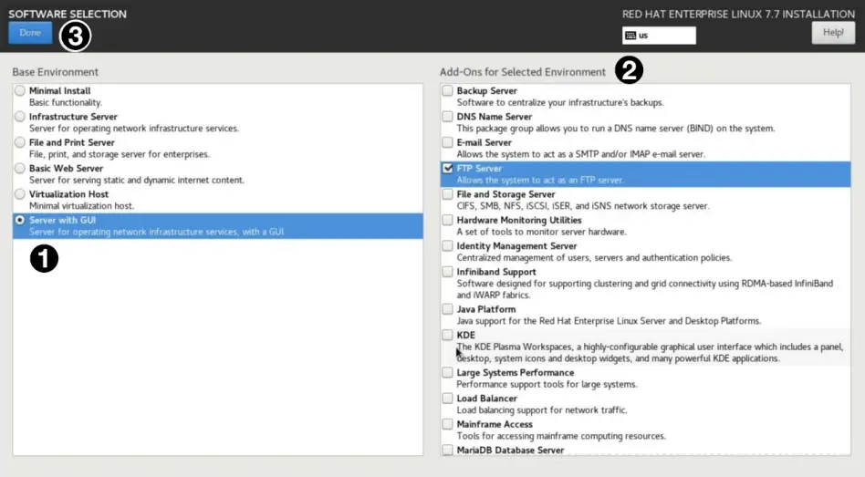Enable the MariaDB Database Server checkbox
Viewport: 865px width, 477px height.
[x=447, y=450]
